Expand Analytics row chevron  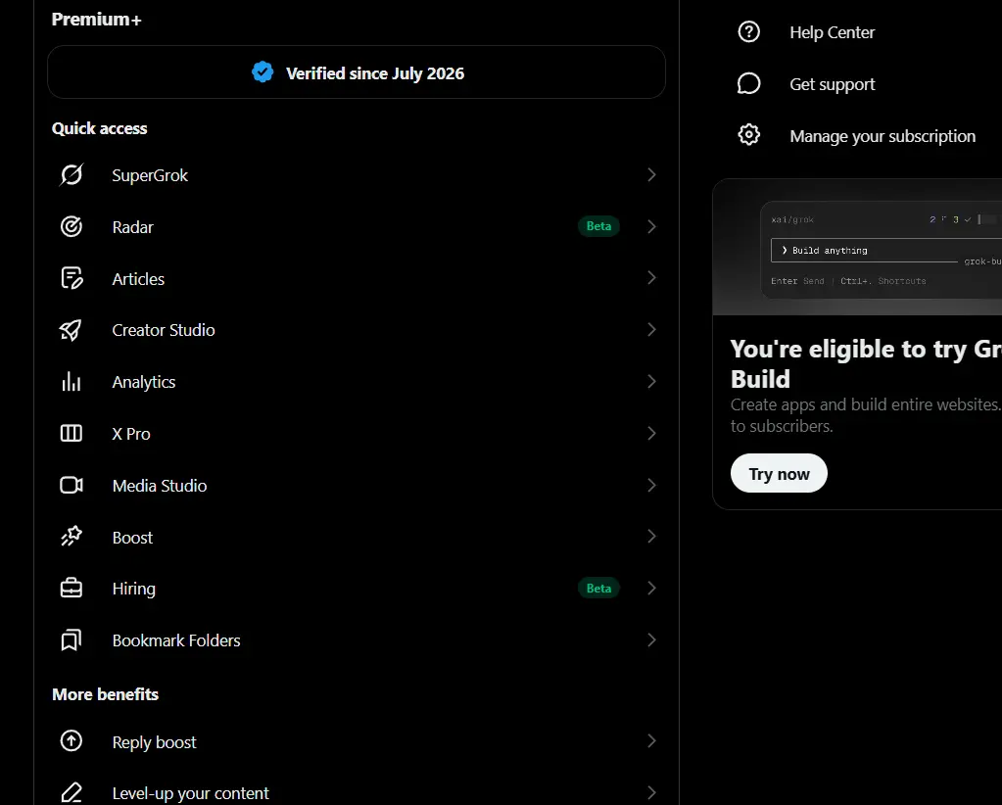(651, 381)
